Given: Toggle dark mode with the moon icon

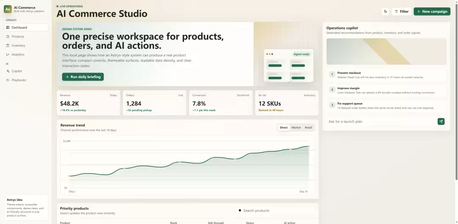Looking at the screenshot, I should 385,11.
